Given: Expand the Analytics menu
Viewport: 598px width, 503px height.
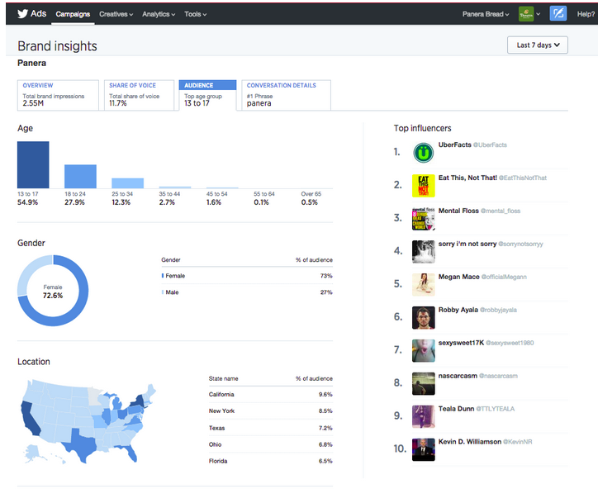Looking at the screenshot, I should point(159,14).
